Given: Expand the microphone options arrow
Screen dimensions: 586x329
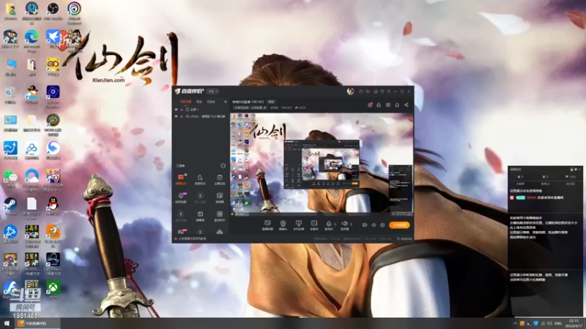Looking at the screenshot, I should pyautogui.click(x=335, y=224).
